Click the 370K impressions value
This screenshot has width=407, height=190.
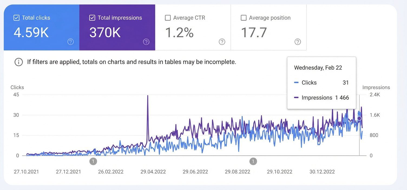pyautogui.click(x=105, y=33)
